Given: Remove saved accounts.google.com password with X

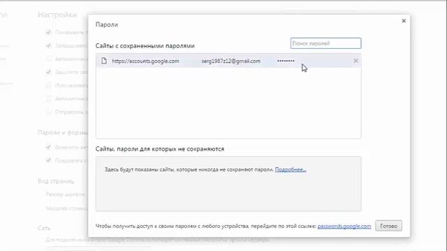Looking at the screenshot, I should [x=356, y=61].
